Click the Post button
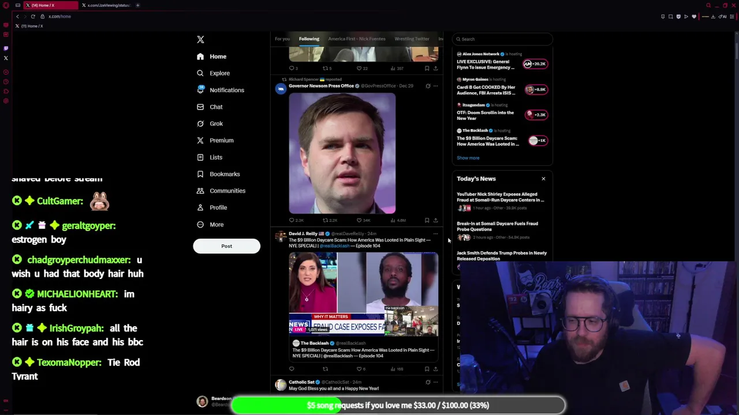This screenshot has height=415, width=739. tap(226, 246)
